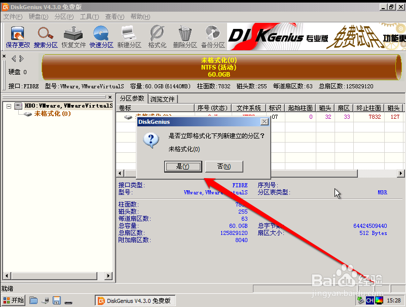Open the 分区(P) menu
This screenshot has height=307, width=406.
point(63,16)
